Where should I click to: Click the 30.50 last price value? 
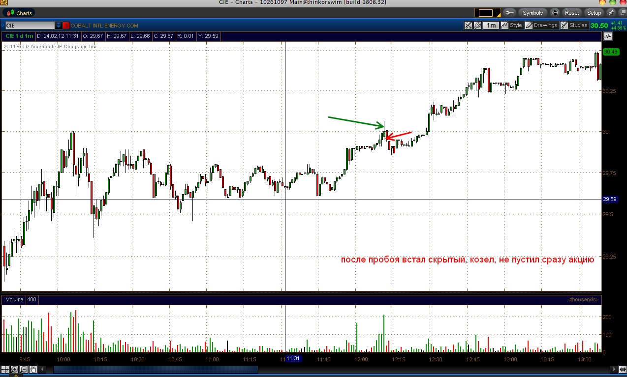(x=599, y=26)
